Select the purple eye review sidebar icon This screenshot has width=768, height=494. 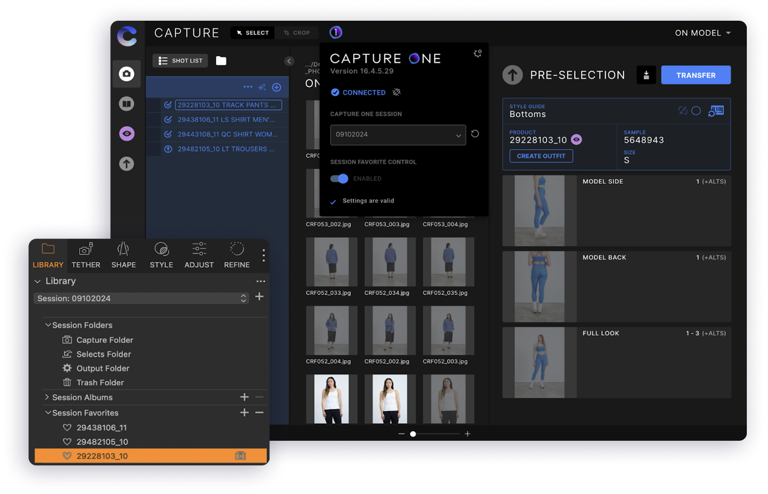127,134
